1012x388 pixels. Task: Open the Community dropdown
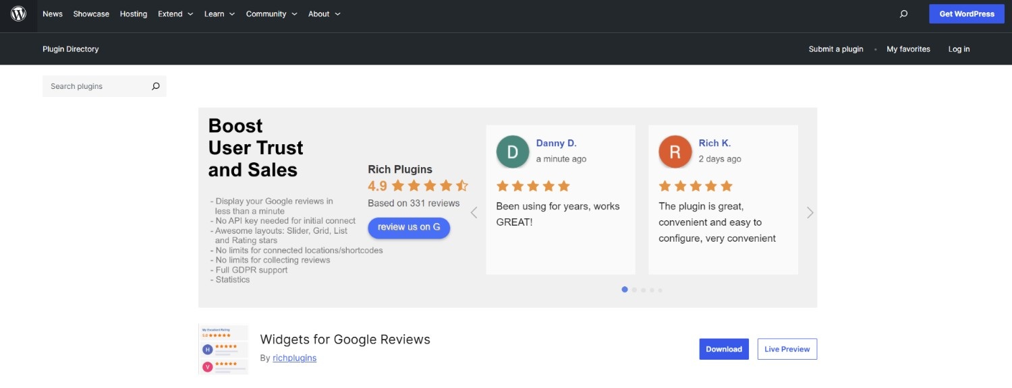click(x=271, y=14)
